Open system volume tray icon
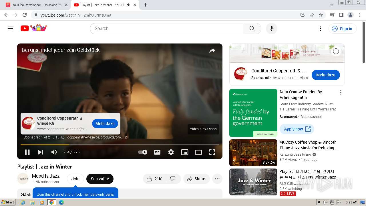Viewport: 366px width, 206px height. 325,202
